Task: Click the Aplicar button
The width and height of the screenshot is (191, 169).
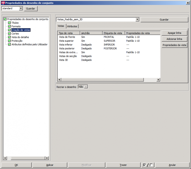Action: click(x=50, y=165)
